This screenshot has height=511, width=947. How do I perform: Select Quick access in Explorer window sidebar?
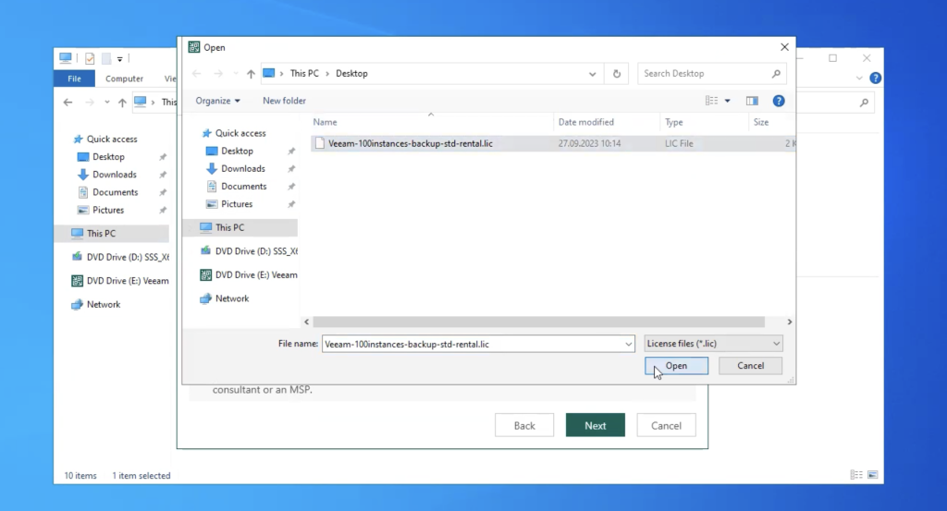[x=105, y=139]
